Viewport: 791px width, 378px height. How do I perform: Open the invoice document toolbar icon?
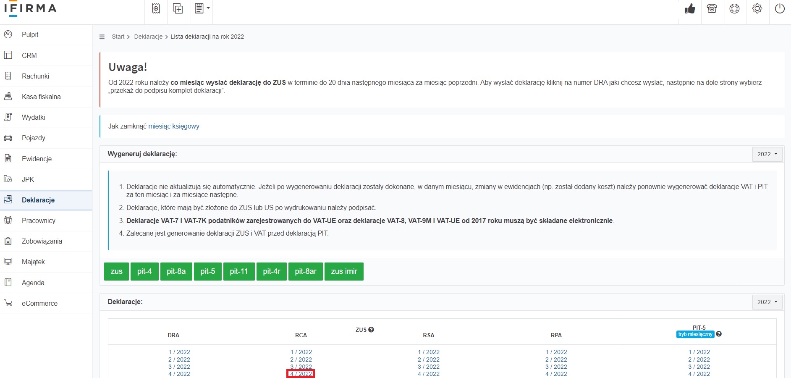[156, 8]
